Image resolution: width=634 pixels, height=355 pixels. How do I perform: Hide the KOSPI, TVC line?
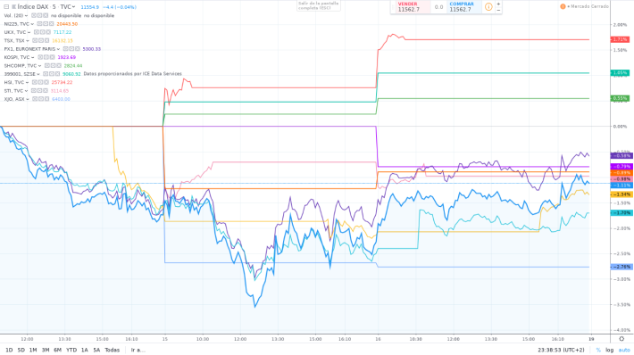coord(40,57)
